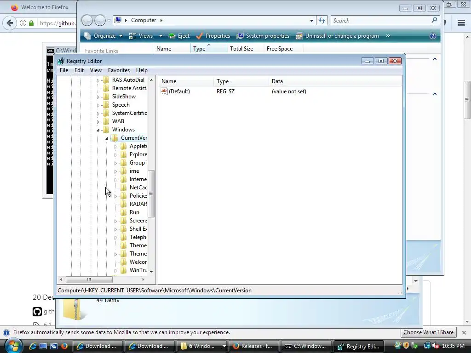The image size is (471, 353).
Task: Select the Windows key label
Action: click(123, 129)
